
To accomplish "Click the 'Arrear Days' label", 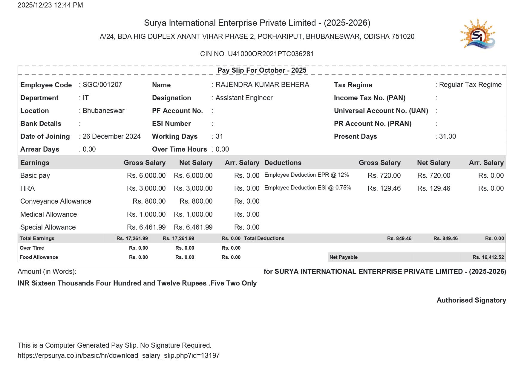I will click(x=40, y=149).
